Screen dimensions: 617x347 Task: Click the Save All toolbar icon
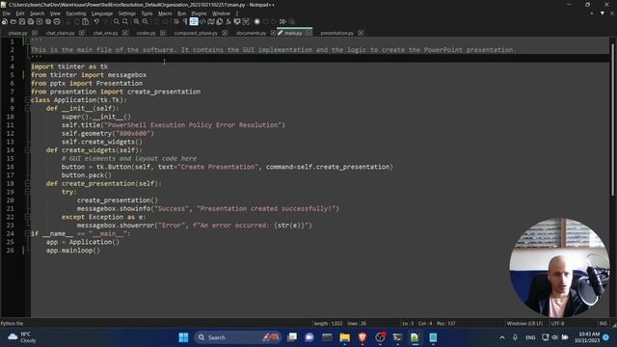click(31, 21)
